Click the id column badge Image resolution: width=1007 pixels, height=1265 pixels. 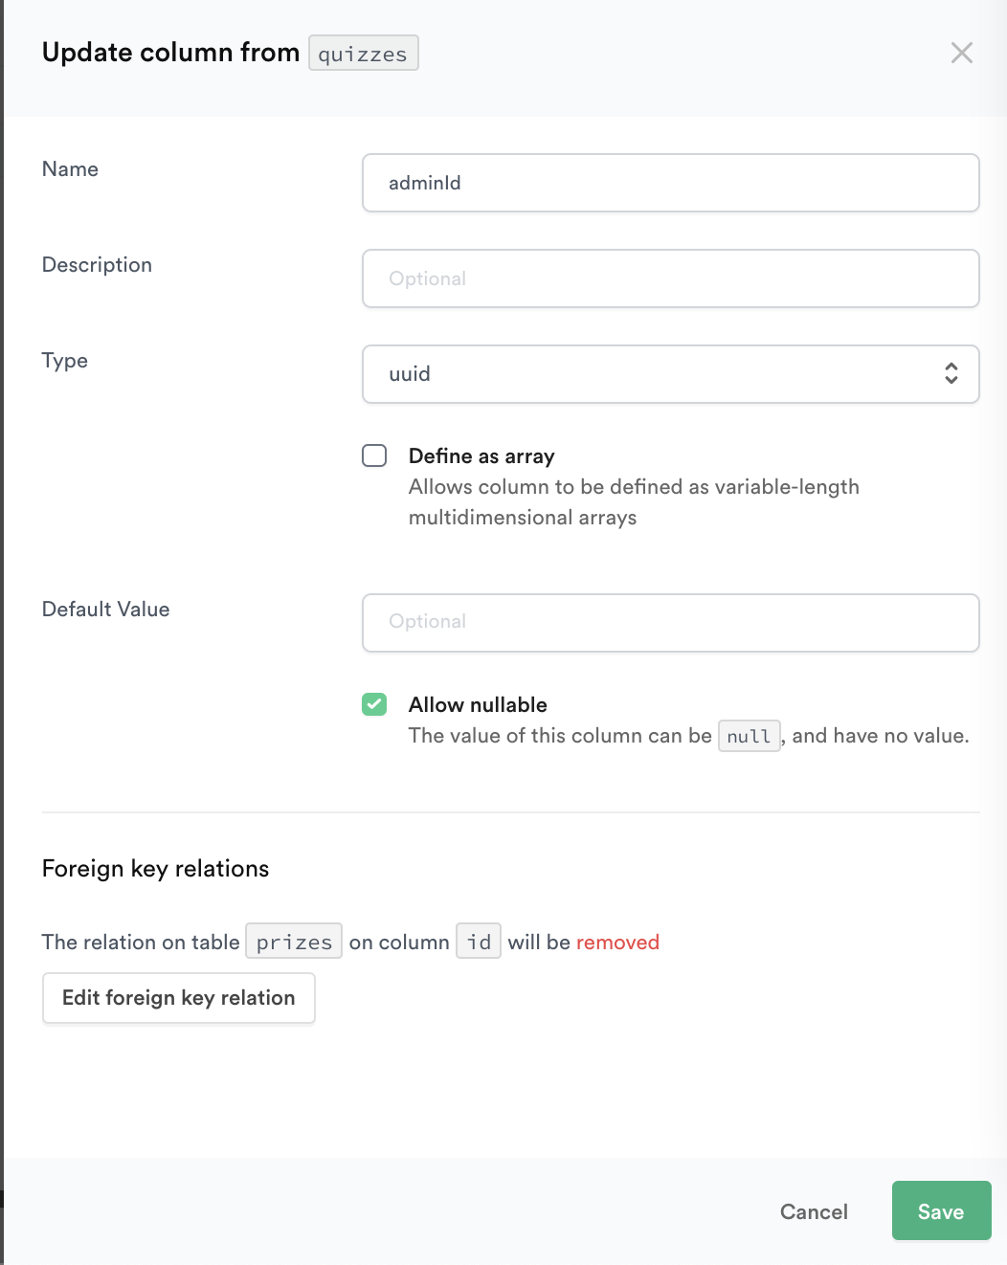click(x=479, y=941)
